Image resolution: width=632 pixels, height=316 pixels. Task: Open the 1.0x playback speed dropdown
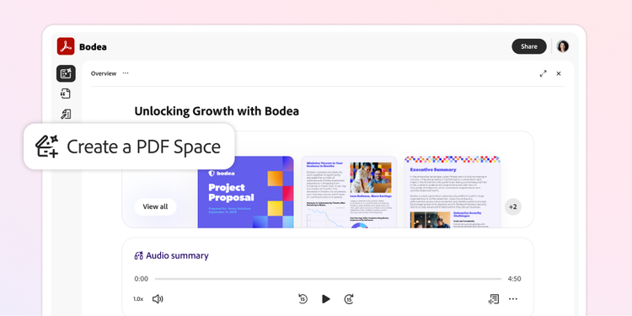(138, 299)
